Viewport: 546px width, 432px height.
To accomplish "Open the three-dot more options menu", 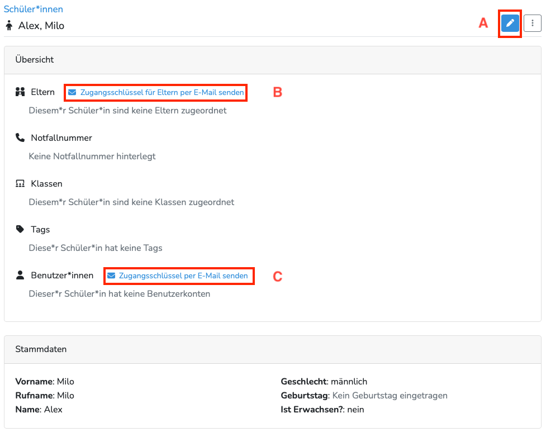I will tap(533, 23).
